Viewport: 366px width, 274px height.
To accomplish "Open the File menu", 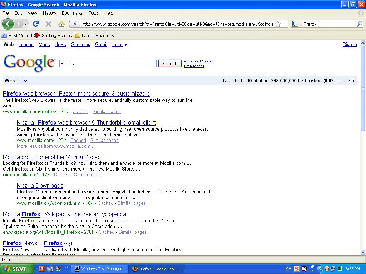I will (6, 13).
